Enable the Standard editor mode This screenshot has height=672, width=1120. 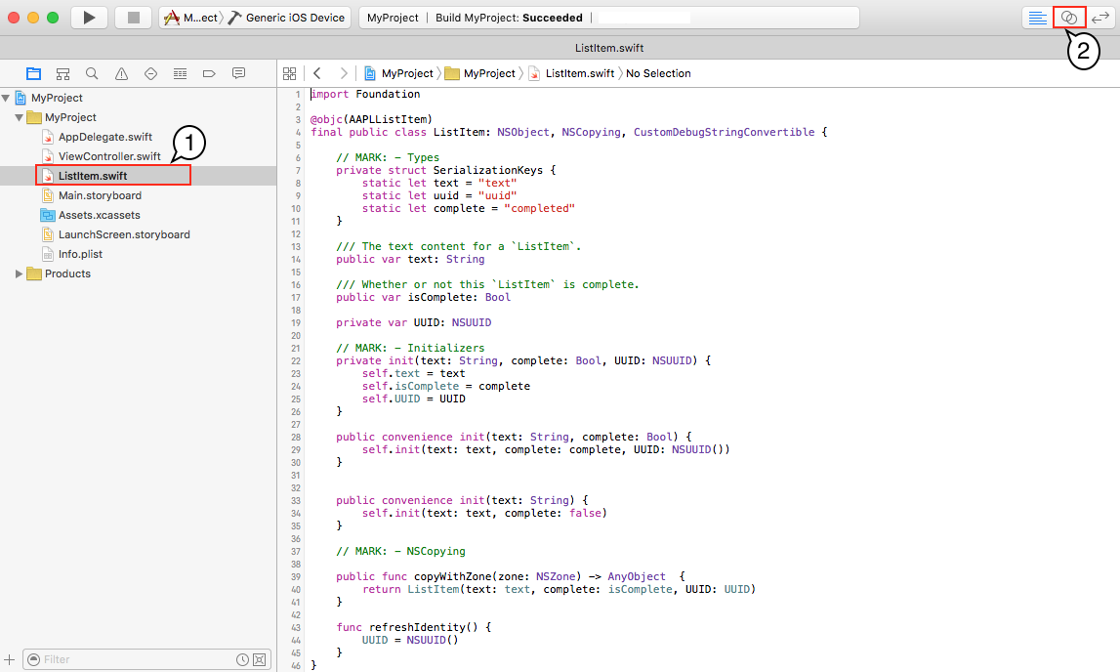(x=1038, y=17)
